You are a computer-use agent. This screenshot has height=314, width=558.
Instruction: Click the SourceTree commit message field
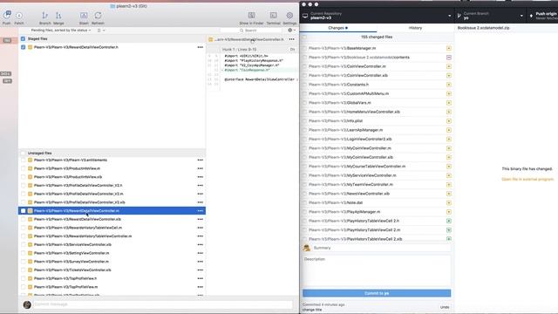pyautogui.click(x=163, y=304)
